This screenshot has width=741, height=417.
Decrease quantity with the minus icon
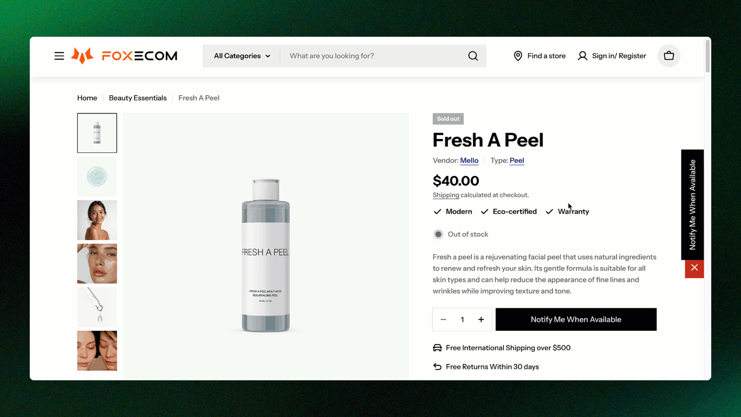pos(443,320)
